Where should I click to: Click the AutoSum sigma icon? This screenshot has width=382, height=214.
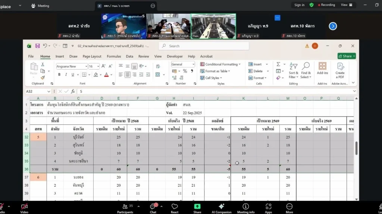coord(278,64)
